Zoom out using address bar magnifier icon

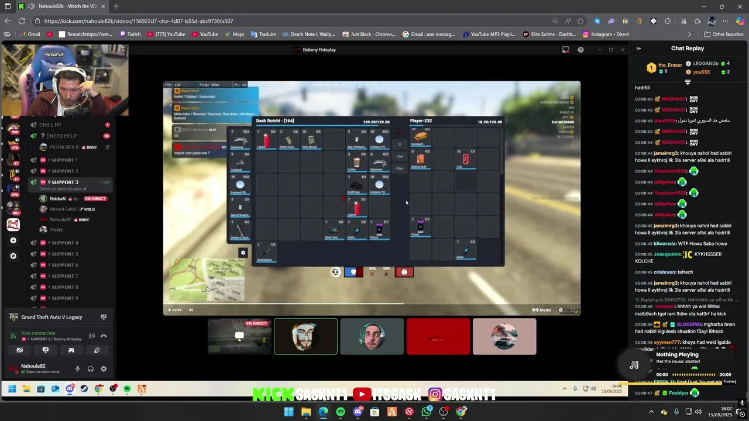pyautogui.click(x=555, y=21)
